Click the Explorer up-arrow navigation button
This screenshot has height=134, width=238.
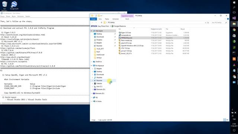point(102,22)
